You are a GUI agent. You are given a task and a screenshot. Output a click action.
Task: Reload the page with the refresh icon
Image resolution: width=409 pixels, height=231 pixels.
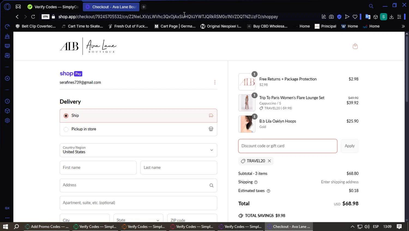point(33,17)
